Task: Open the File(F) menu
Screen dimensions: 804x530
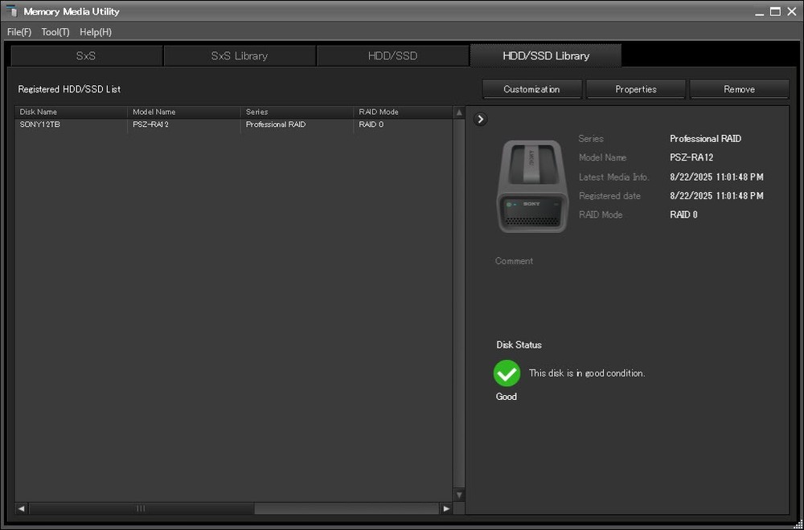Action: [x=19, y=32]
